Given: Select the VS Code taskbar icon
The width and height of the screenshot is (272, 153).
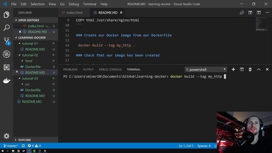Looking at the screenshot, I should click(x=29, y=151).
